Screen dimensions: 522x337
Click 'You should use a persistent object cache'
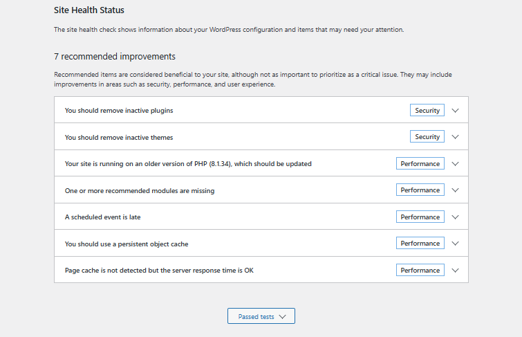click(127, 244)
